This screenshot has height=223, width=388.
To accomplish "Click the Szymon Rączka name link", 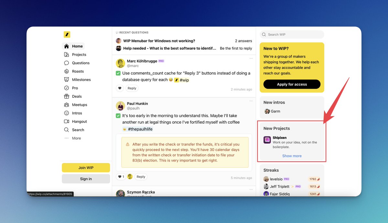I will (x=141, y=192).
